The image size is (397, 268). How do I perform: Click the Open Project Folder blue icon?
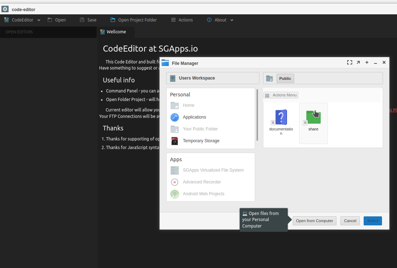pyautogui.click(x=113, y=20)
